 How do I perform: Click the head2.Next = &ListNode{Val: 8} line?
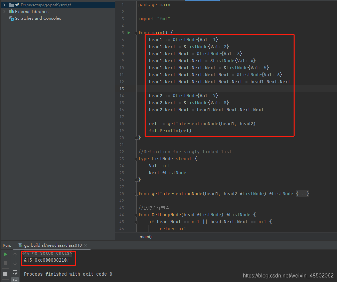[189, 103]
